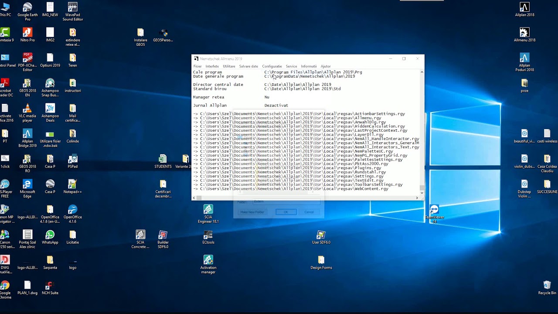
Task: Click the Allmenu vertical scrollbar down arrow
Action: (x=422, y=193)
